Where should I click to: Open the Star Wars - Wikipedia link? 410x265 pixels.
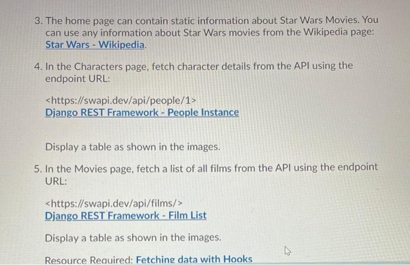point(95,44)
